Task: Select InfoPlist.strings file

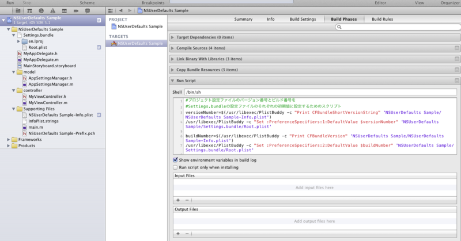Action: [x=43, y=121]
